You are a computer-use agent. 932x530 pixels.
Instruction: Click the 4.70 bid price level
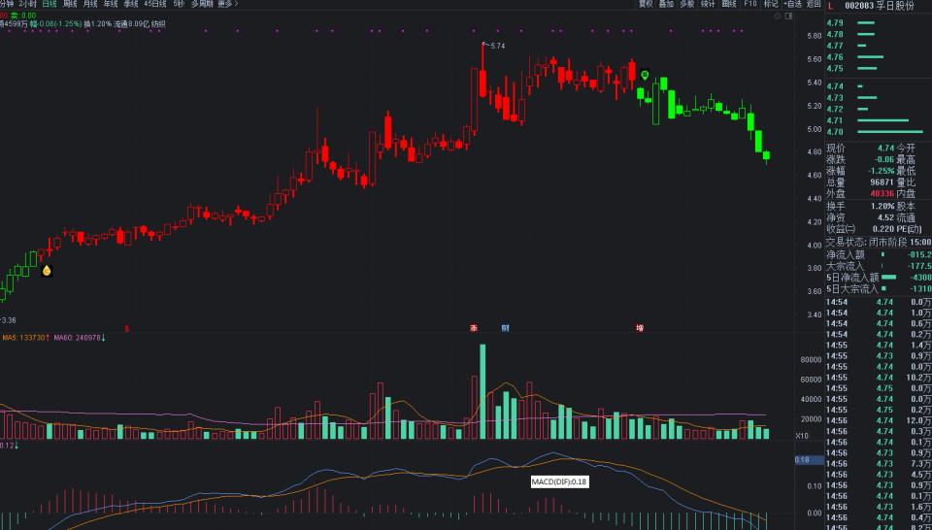[835, 132]
